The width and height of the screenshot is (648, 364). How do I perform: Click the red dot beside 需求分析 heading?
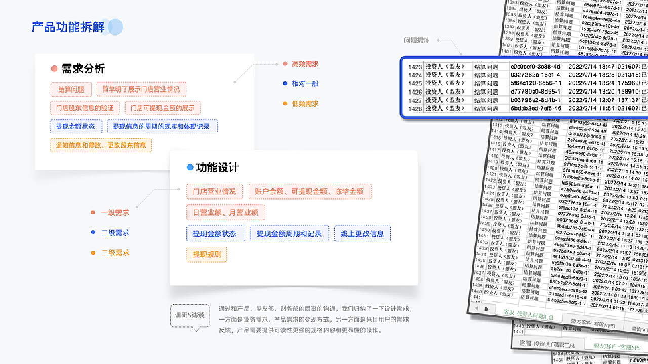pos(54,69)
